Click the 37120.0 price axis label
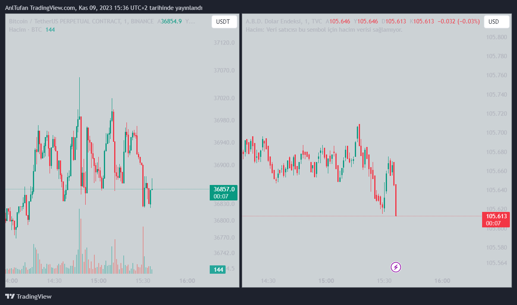Screen dimensions: 517x305 (x=224, y=42)
